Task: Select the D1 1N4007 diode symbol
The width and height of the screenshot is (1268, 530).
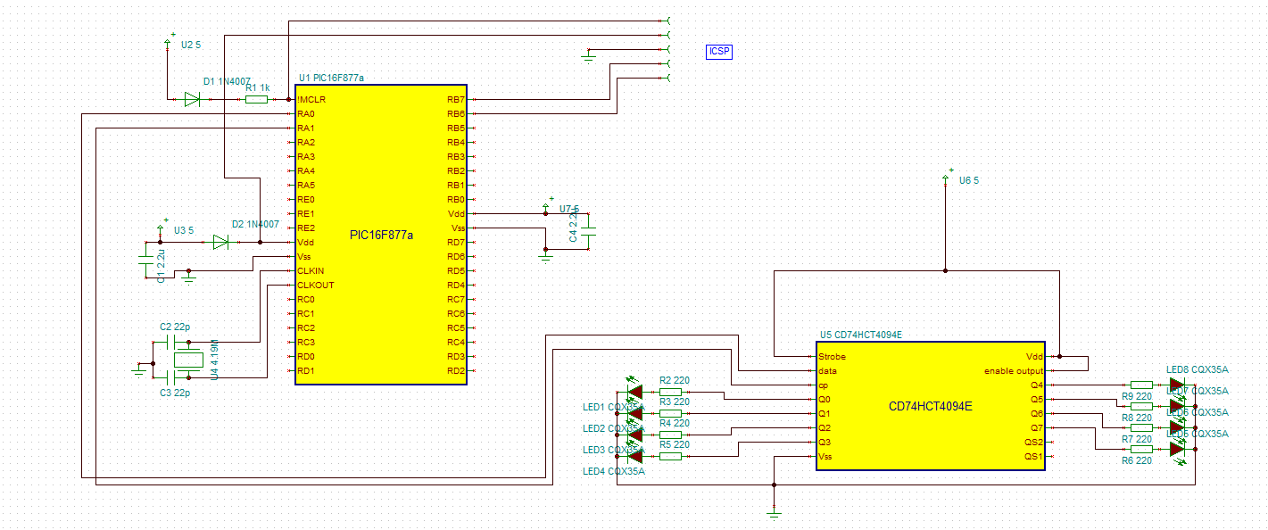Action: 192,99
